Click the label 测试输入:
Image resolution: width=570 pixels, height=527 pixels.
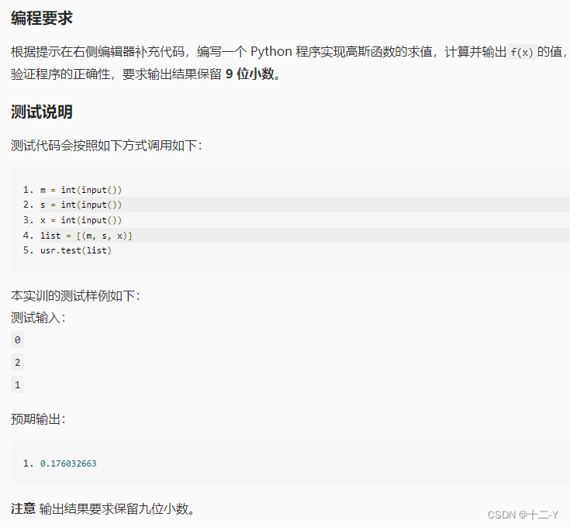tap(38, 318)
